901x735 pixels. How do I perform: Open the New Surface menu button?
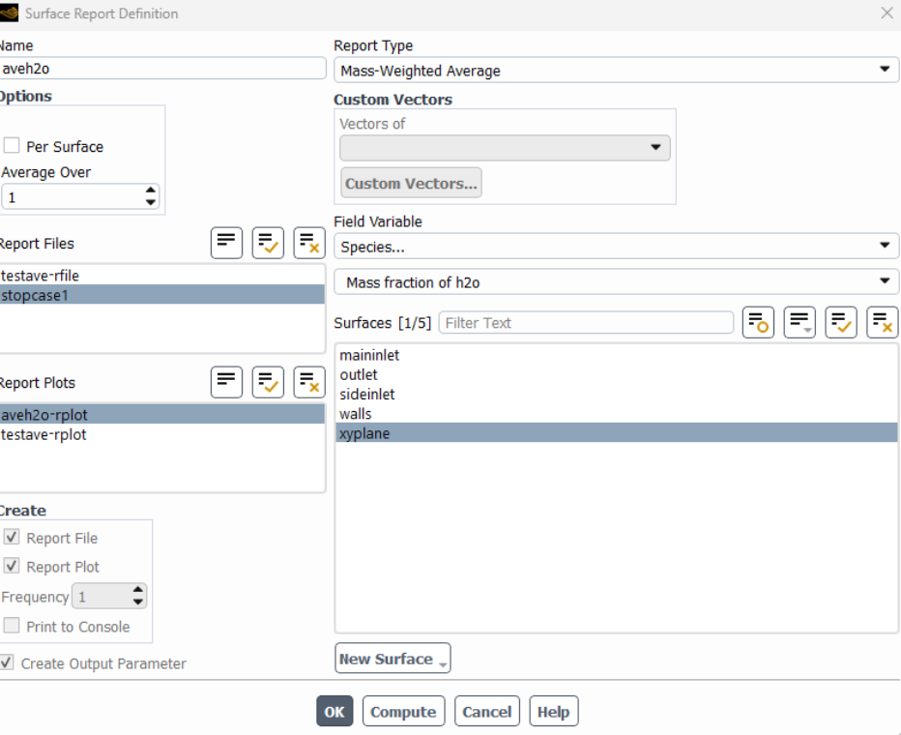pos(392,659)
